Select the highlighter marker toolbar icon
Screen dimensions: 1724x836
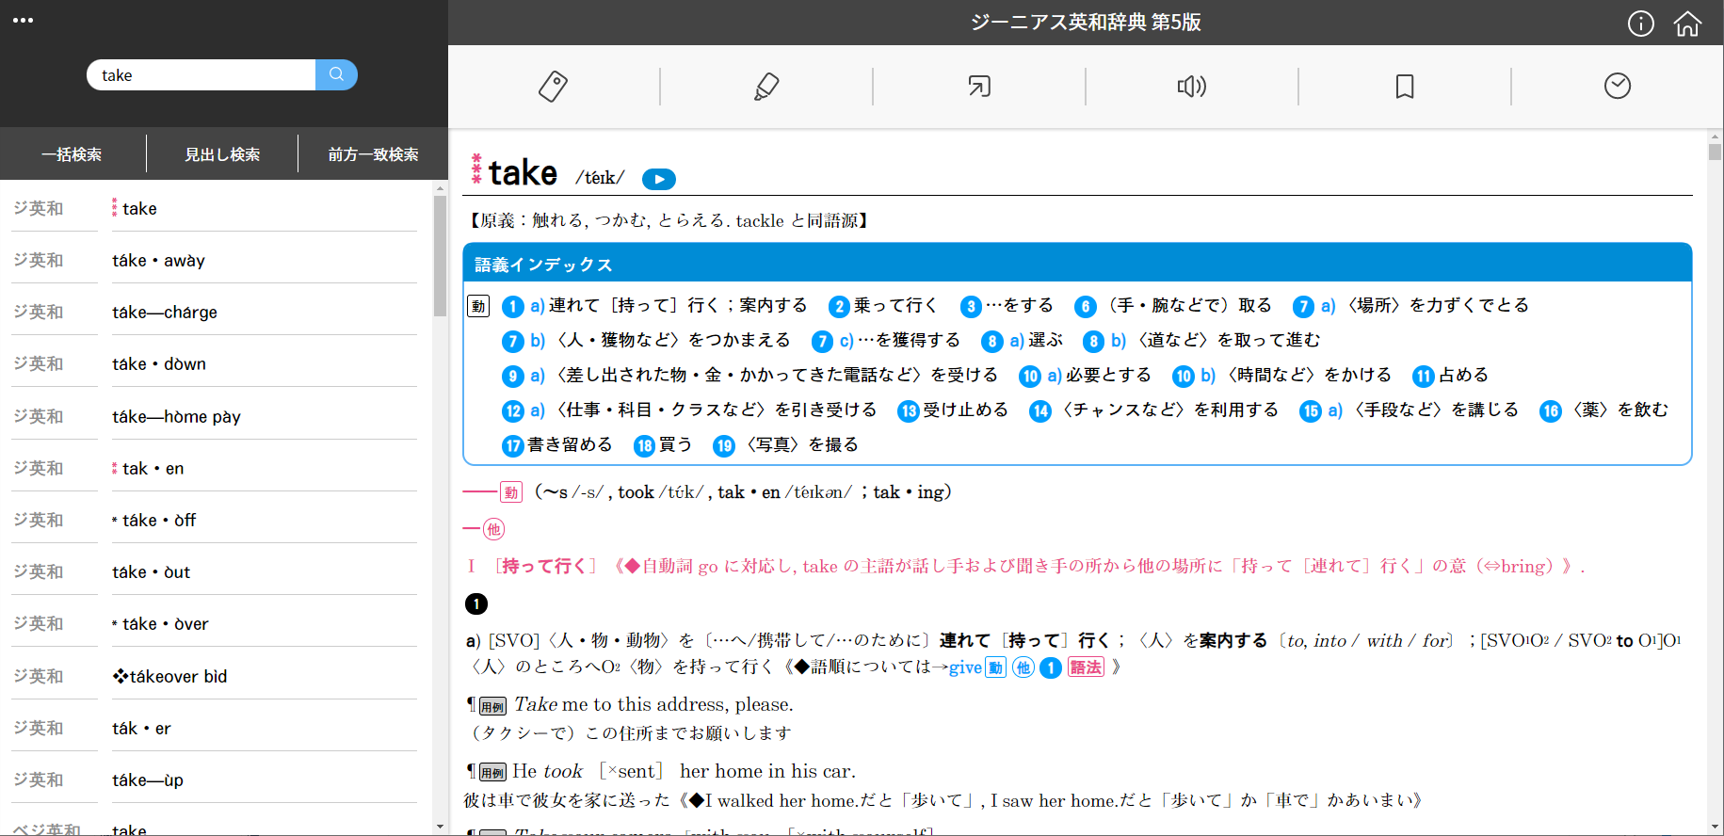[766, 87]
